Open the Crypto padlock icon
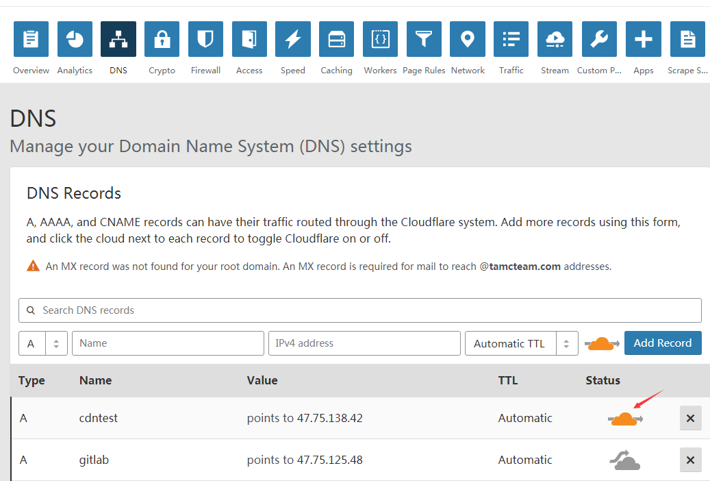Viewport: 710px width, 481px height. pyautogui.click(x=162, y=39)
